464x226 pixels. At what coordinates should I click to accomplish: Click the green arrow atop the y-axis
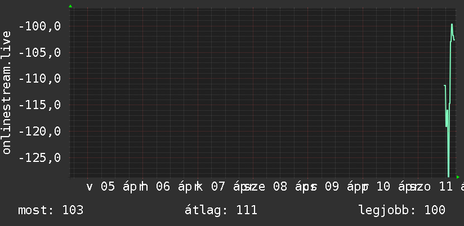[70, 6]
